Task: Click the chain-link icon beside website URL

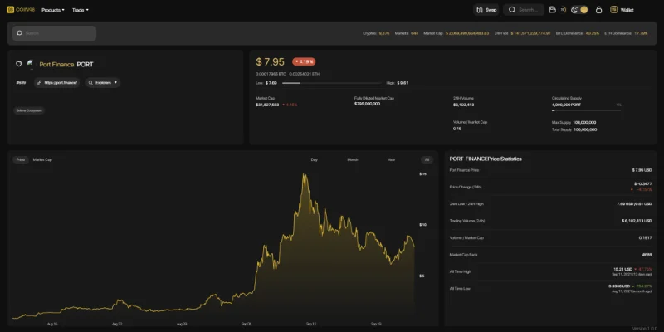Action: [x=39, y=82]
